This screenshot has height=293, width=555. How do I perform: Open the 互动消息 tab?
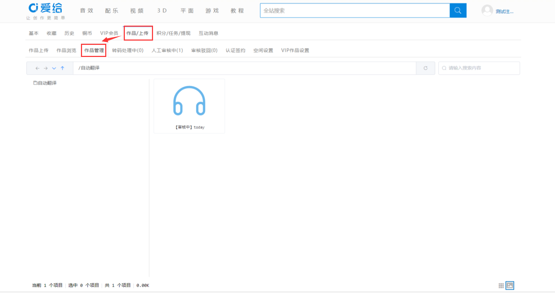coord(208,33)
